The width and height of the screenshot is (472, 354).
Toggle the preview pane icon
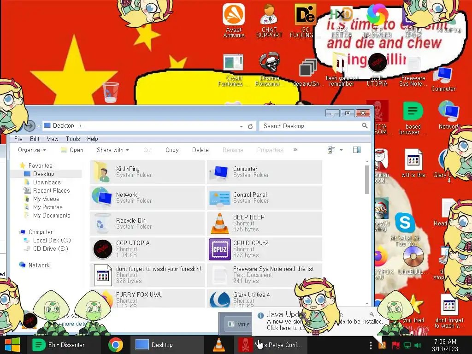coord(357,150)
